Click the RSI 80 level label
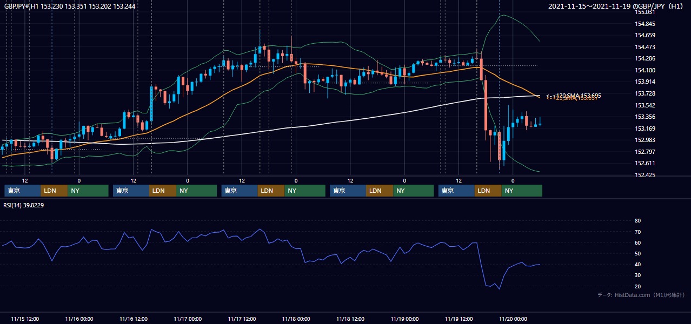This screenshot has width=691, height=324. pyautogui.click(x=637, y=221)
